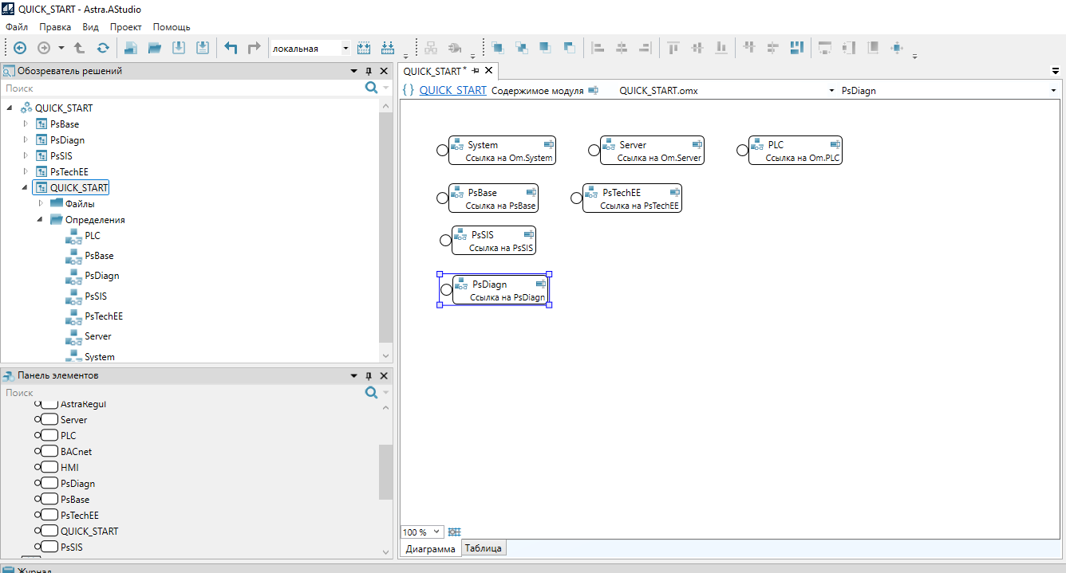
Task: Click the QUICK_START breadcrumb link
Action: pyautogui.click(x=452, y=90)
